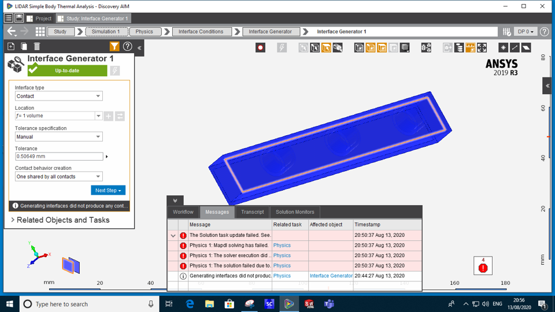555x312 pixels.
Task: Toggle the orange ruler display icon
Action: pyautogui.click(x=471, y=47)
